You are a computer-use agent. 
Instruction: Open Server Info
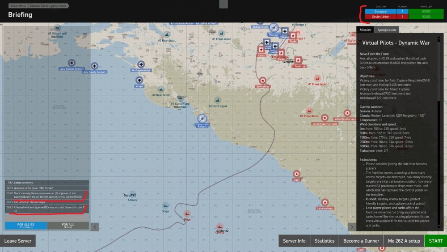coord(294,241)
